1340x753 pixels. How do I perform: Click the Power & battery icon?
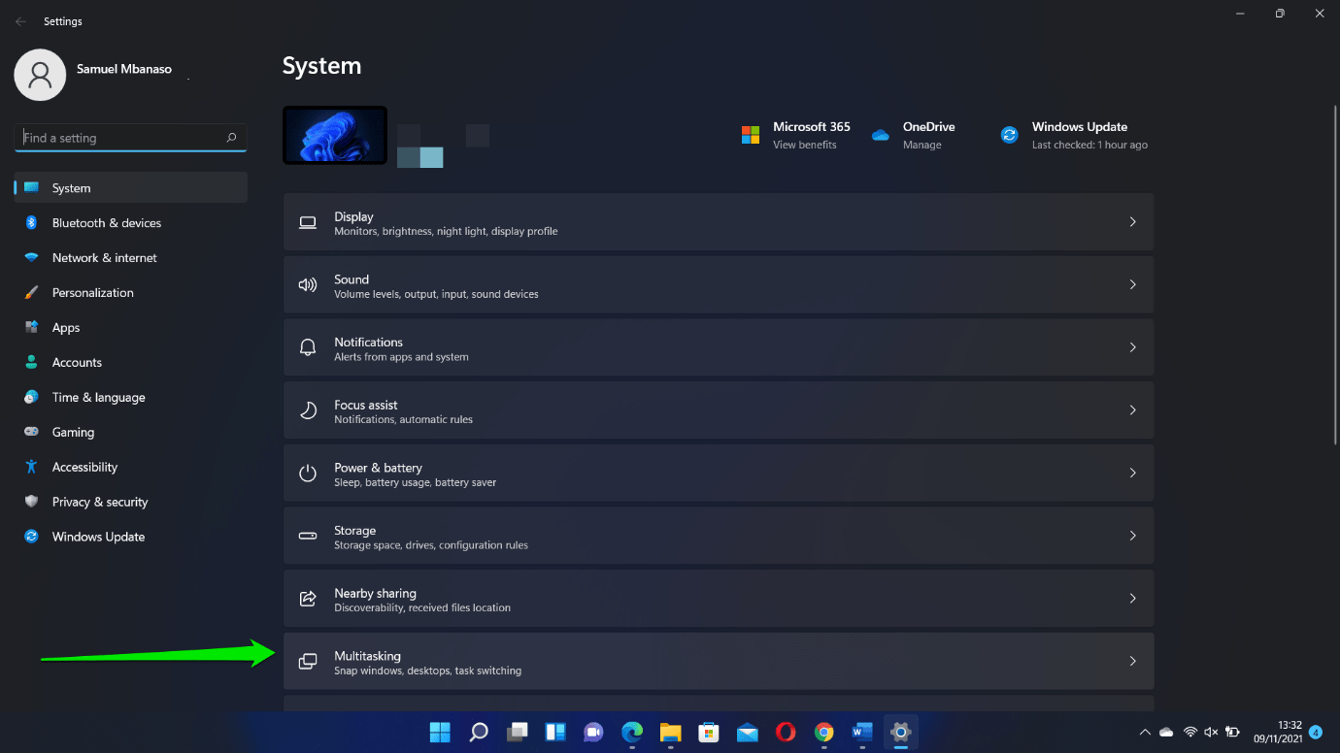pos(308,474)
